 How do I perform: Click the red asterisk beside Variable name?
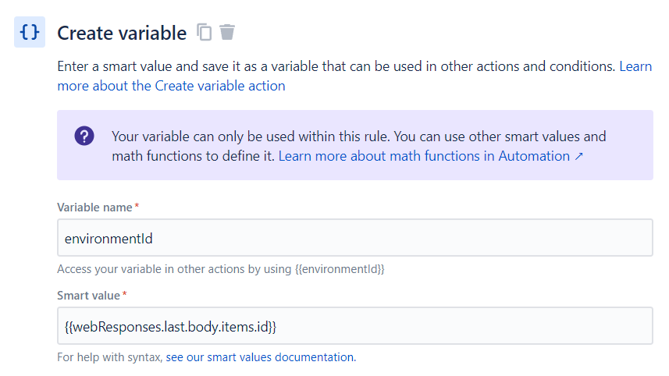tap(137, 206)
